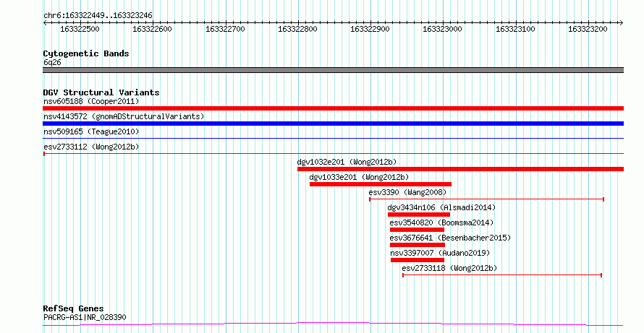Open variant dgv1032e201 (Wong2012b) label

[347, 162]
